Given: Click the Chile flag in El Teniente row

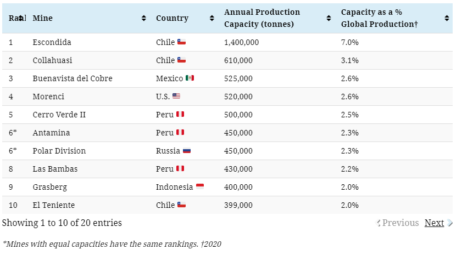Looking at the screenshot, I should 181,205.
